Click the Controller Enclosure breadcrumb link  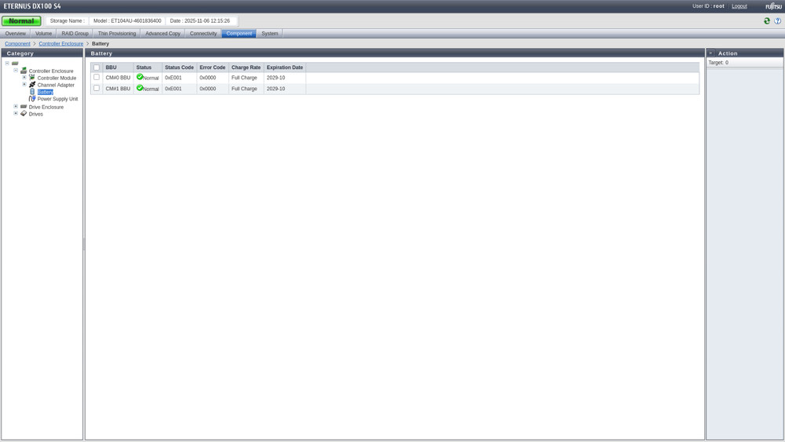pos(61,43)
